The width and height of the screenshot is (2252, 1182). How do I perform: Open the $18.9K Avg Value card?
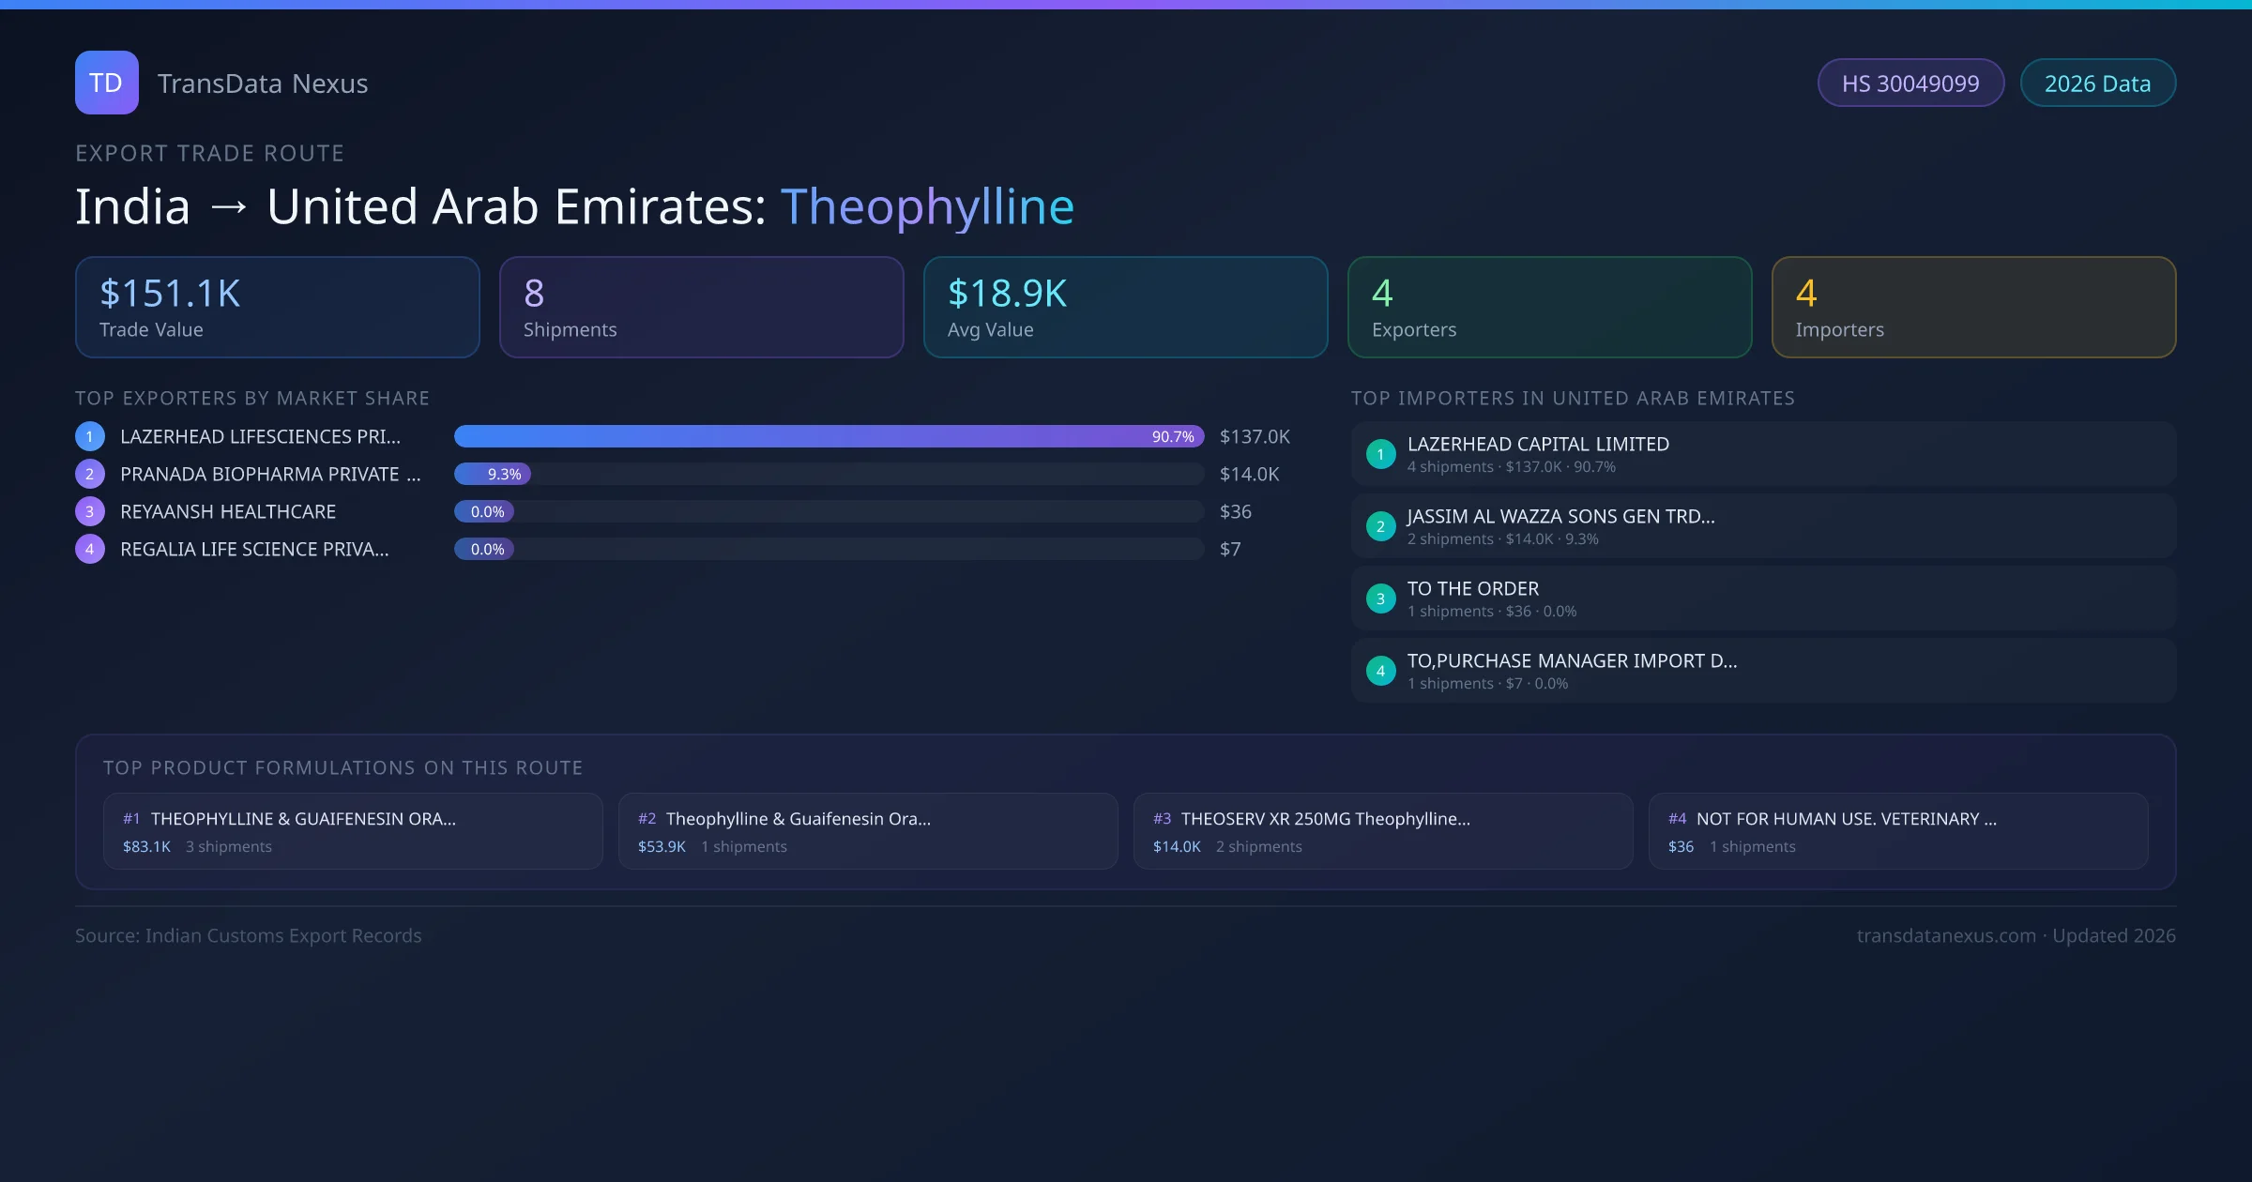click(1125, 308)
